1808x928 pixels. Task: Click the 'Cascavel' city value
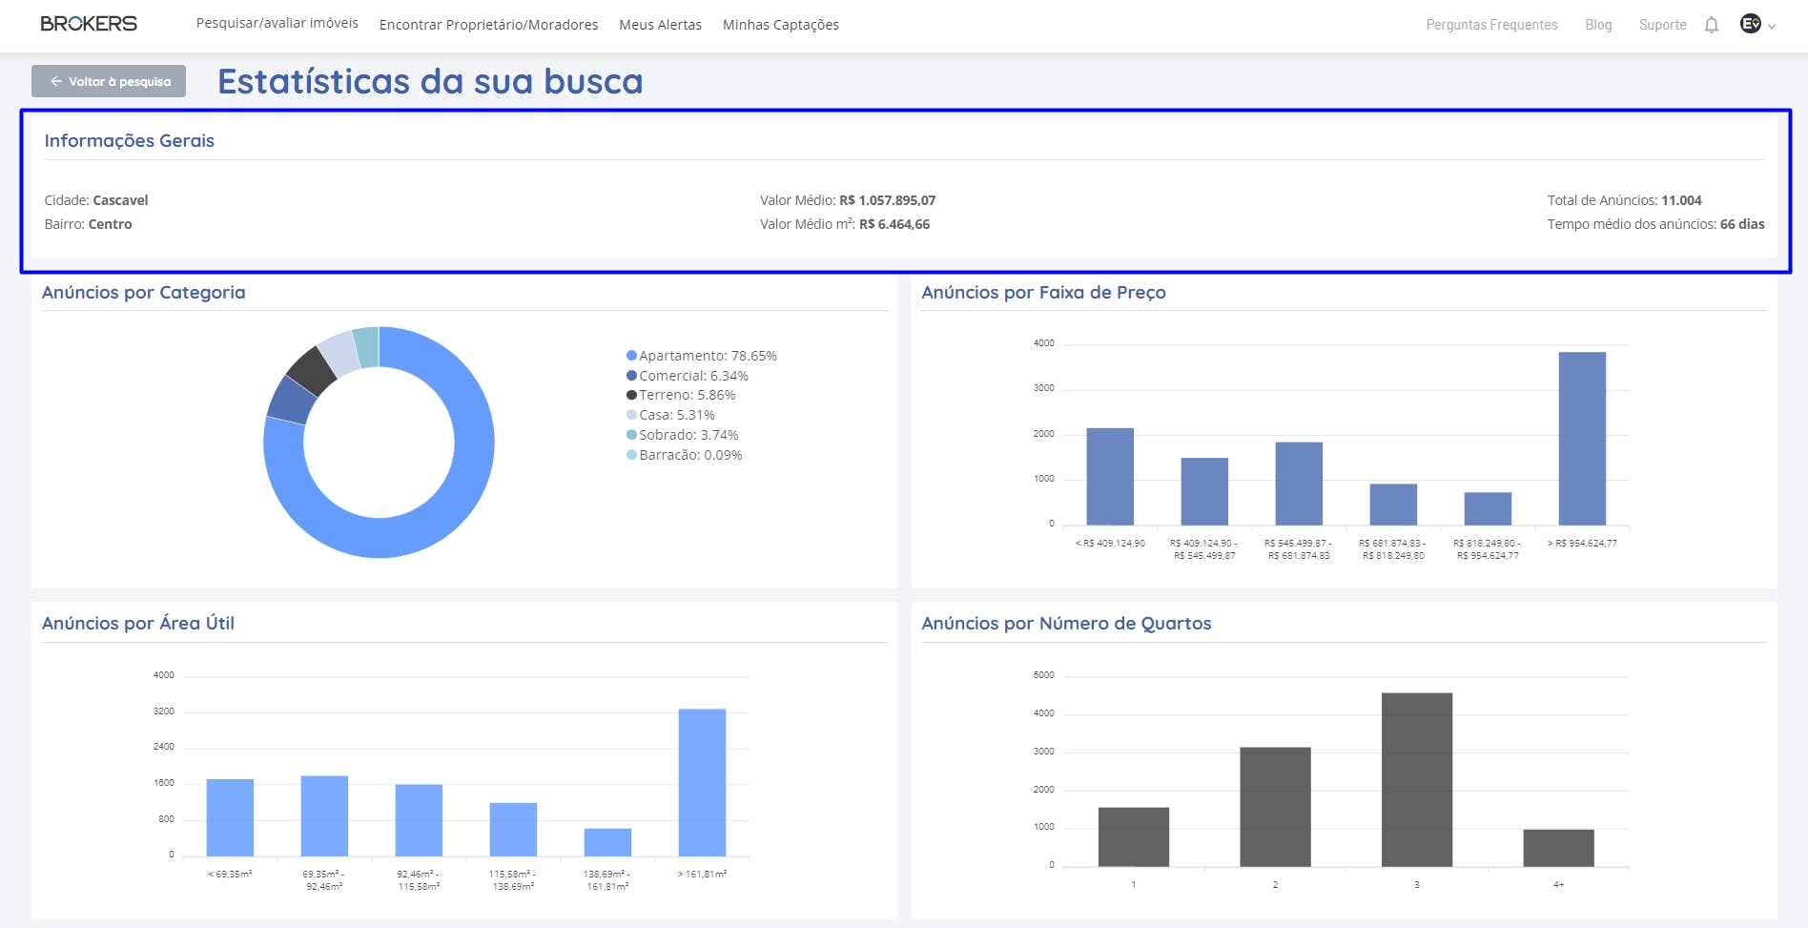(x=120, y=200)
